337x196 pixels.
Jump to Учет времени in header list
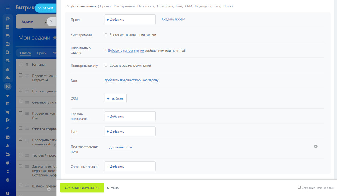[125, 6]
